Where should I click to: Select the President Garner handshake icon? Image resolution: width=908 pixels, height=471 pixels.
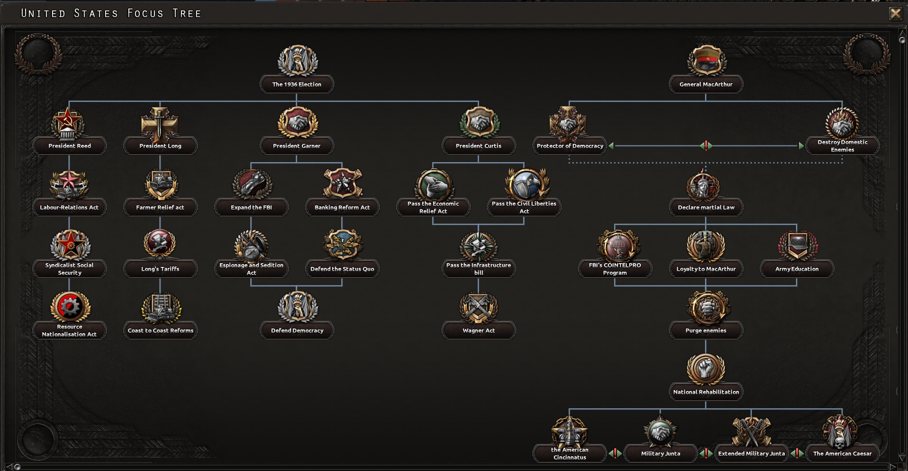pos(297,122)
